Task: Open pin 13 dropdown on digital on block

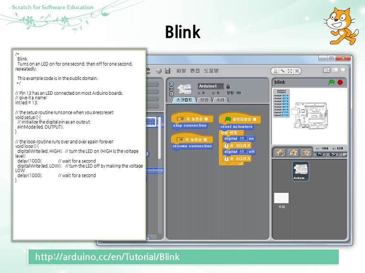Action: click(243, 139)
